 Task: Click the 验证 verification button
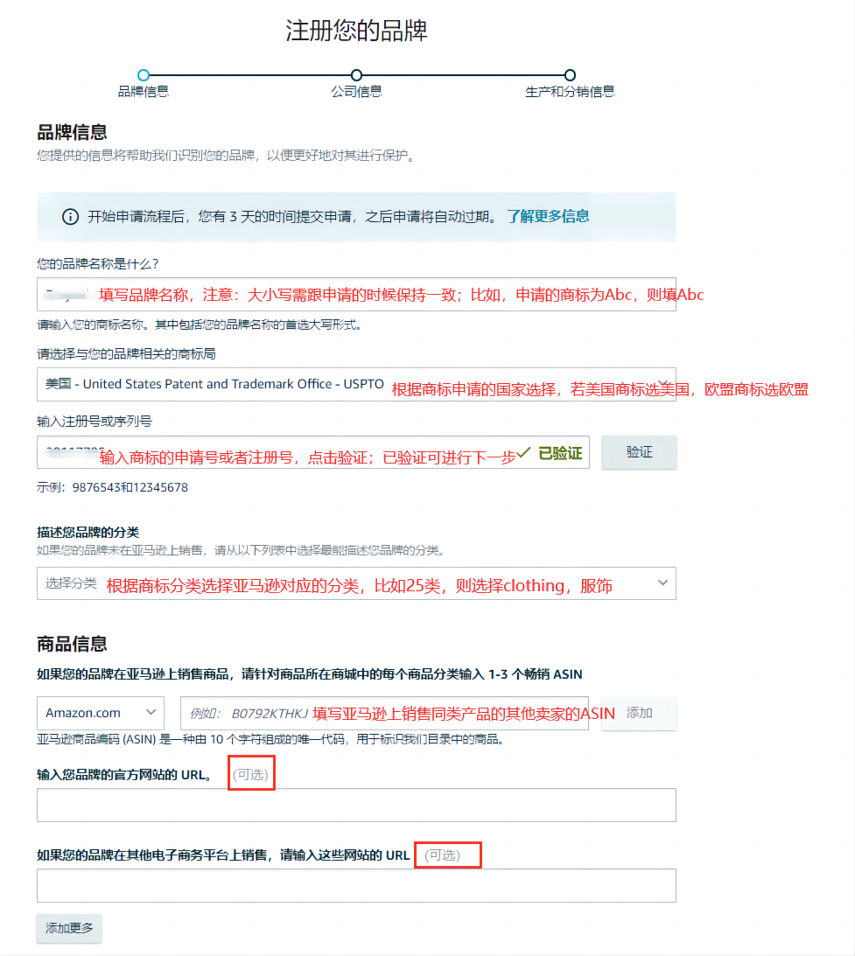639,451
